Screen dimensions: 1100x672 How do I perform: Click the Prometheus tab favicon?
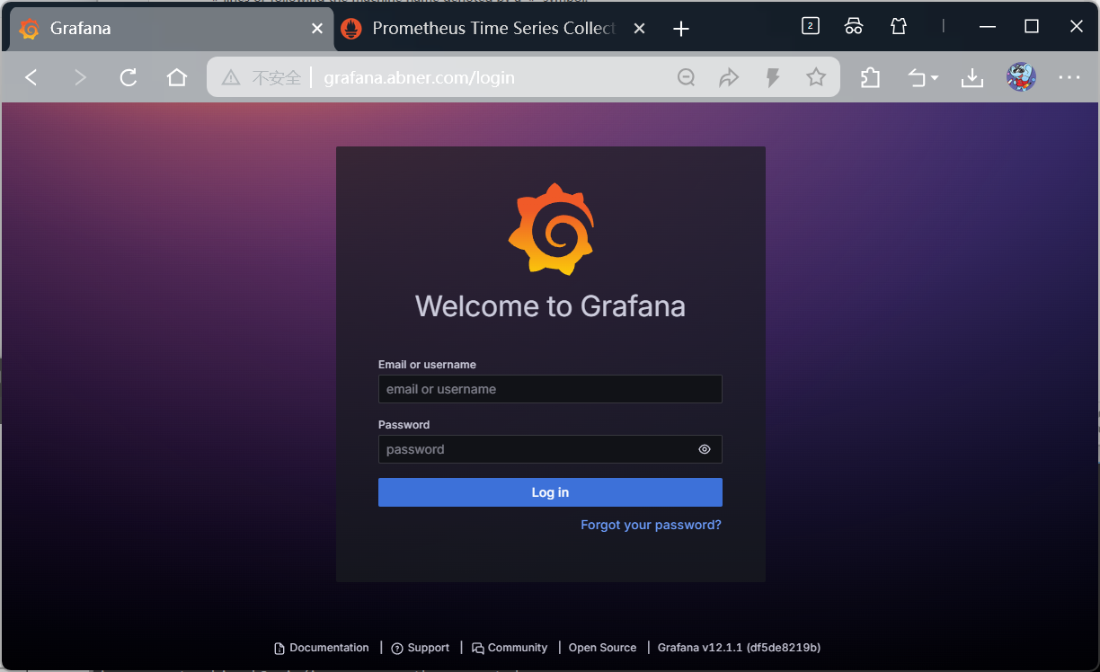(352, 29)
